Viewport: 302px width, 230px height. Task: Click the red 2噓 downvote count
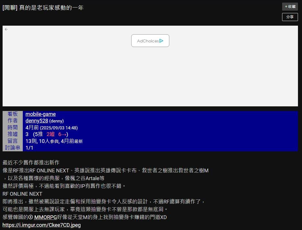pos(50,134)
